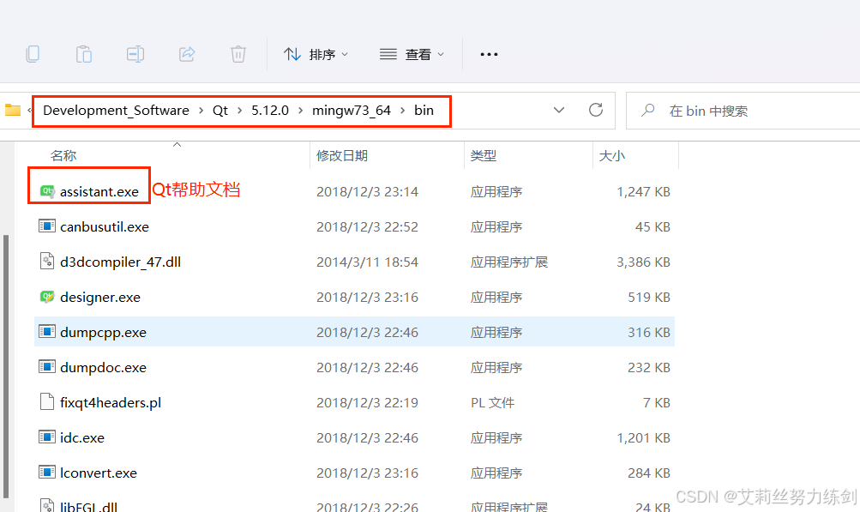Select canbusutil.exe file
Viewport: 860px width, 512px height.
pyautogui.click(x=105, y=226)
